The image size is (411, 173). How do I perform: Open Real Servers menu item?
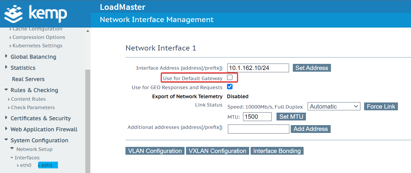point(28,79)
